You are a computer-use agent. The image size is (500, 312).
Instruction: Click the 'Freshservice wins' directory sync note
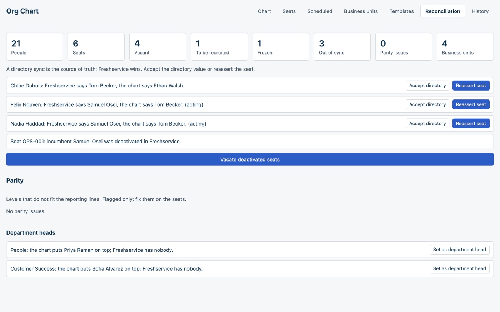click(130, 69)
